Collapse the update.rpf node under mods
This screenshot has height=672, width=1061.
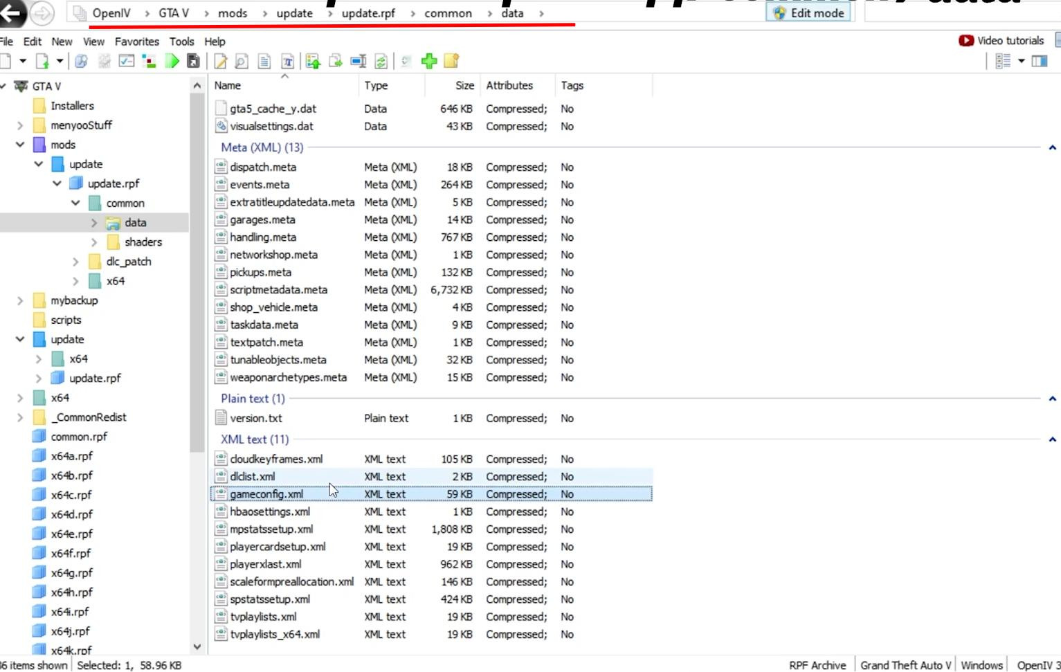tap(57, 183)
